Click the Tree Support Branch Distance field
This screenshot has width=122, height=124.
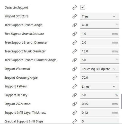click(100, 34)
